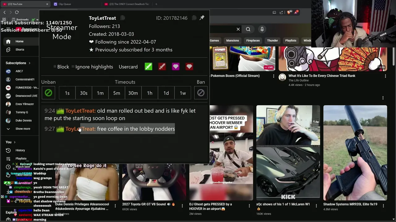The width and height of the screenshot is (396, 222).
Task: Open xQc McLaren W1 short thumbnail
Action: (x=288, y=153)
